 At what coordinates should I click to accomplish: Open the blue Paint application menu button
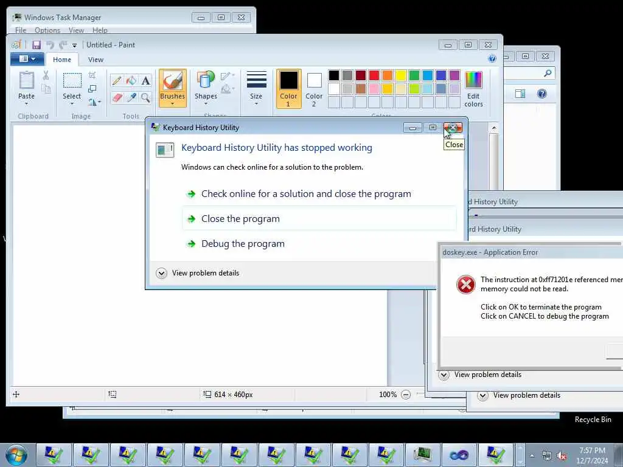tap(27, 59)
